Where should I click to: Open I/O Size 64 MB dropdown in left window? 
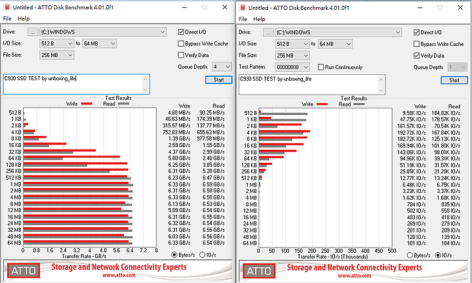click(x=100, y=44)
